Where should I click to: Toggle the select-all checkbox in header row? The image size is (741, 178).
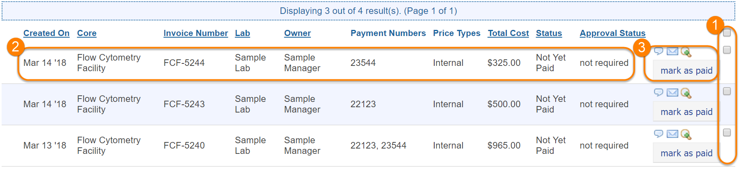727,33
